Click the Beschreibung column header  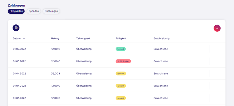[x=161, y=38]
